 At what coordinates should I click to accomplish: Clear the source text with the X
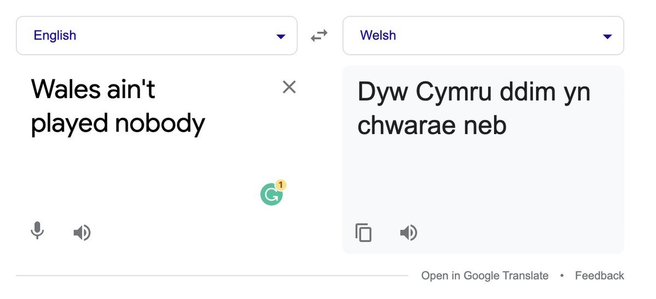click(289, 87)
